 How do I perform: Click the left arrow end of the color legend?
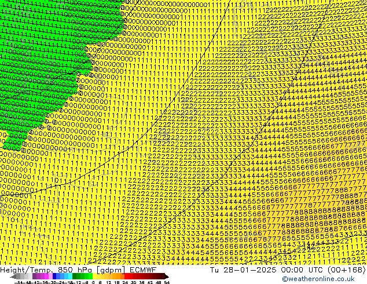[13, 276]
